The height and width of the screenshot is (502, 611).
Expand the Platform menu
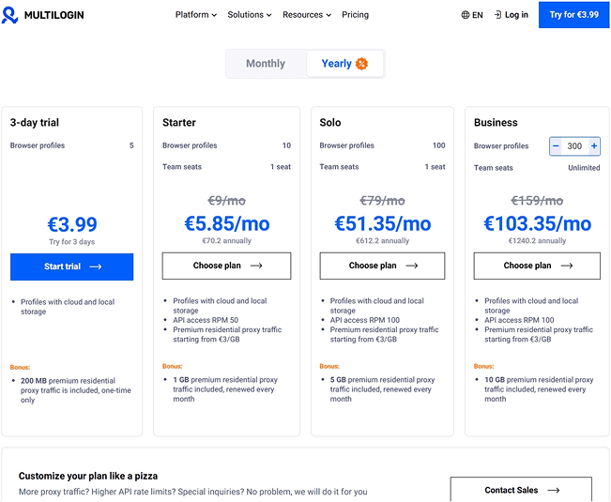pos(195,15)
